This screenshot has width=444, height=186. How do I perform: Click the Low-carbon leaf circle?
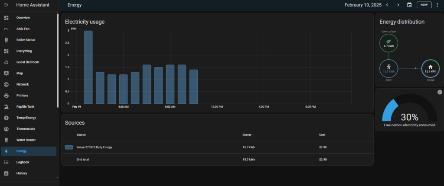coord(388,43)
